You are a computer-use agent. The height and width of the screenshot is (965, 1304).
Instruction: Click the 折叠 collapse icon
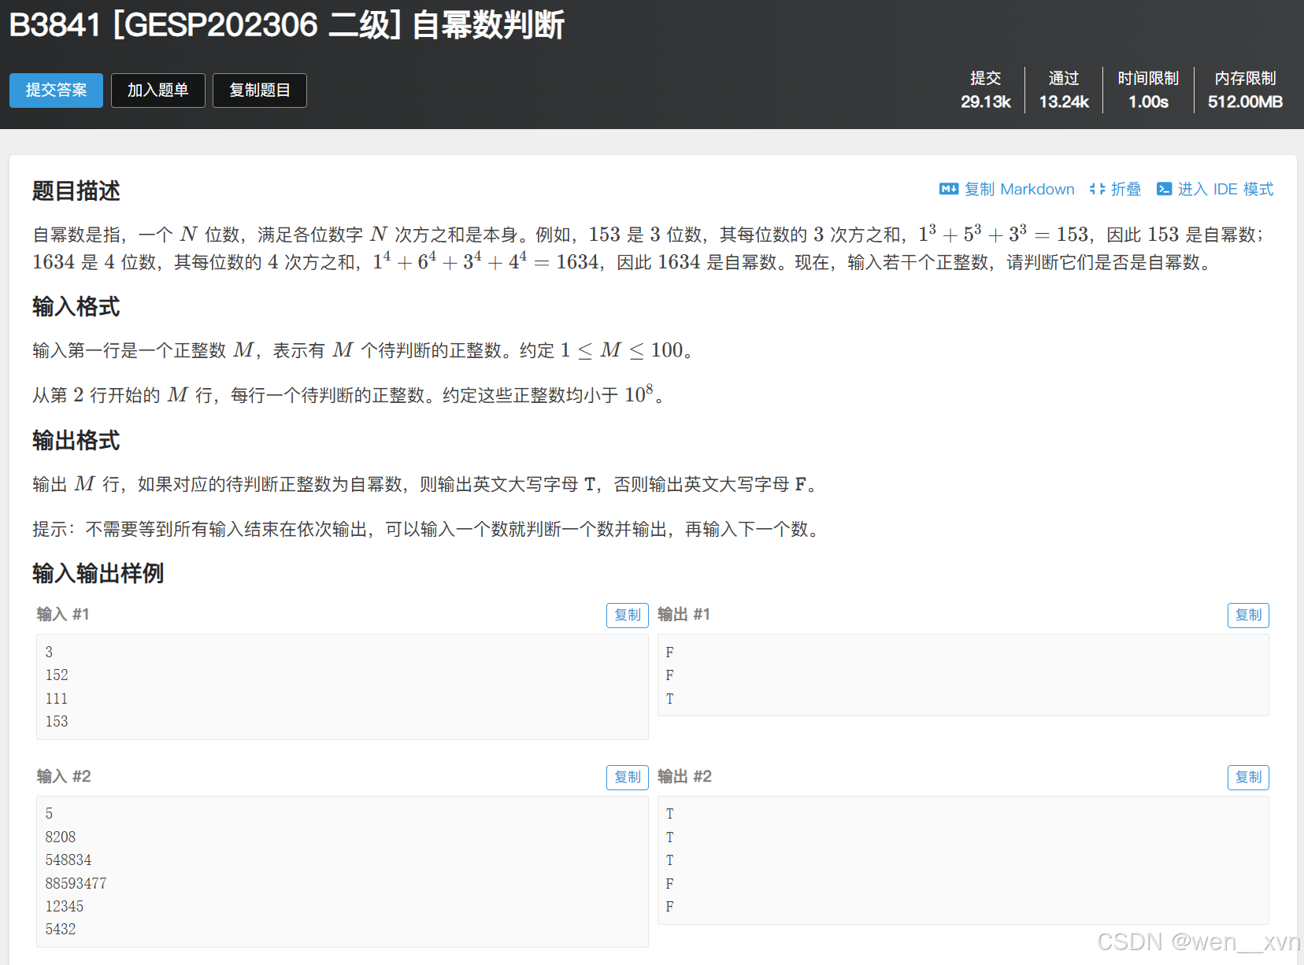coord(1098,189)
